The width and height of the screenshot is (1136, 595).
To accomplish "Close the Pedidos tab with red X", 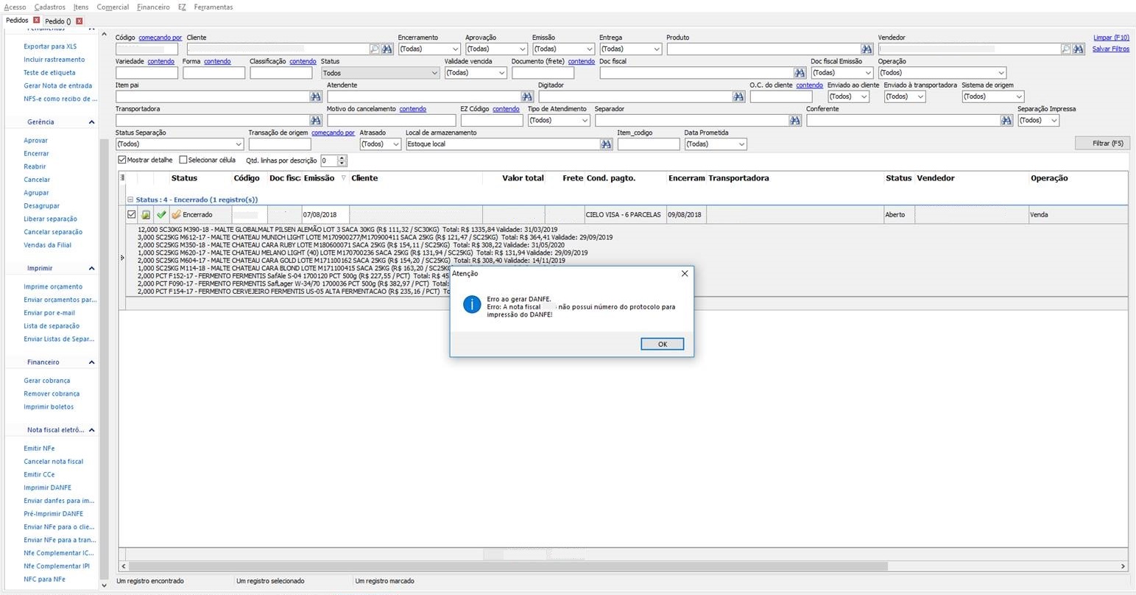I will click(x=36, y=21).
